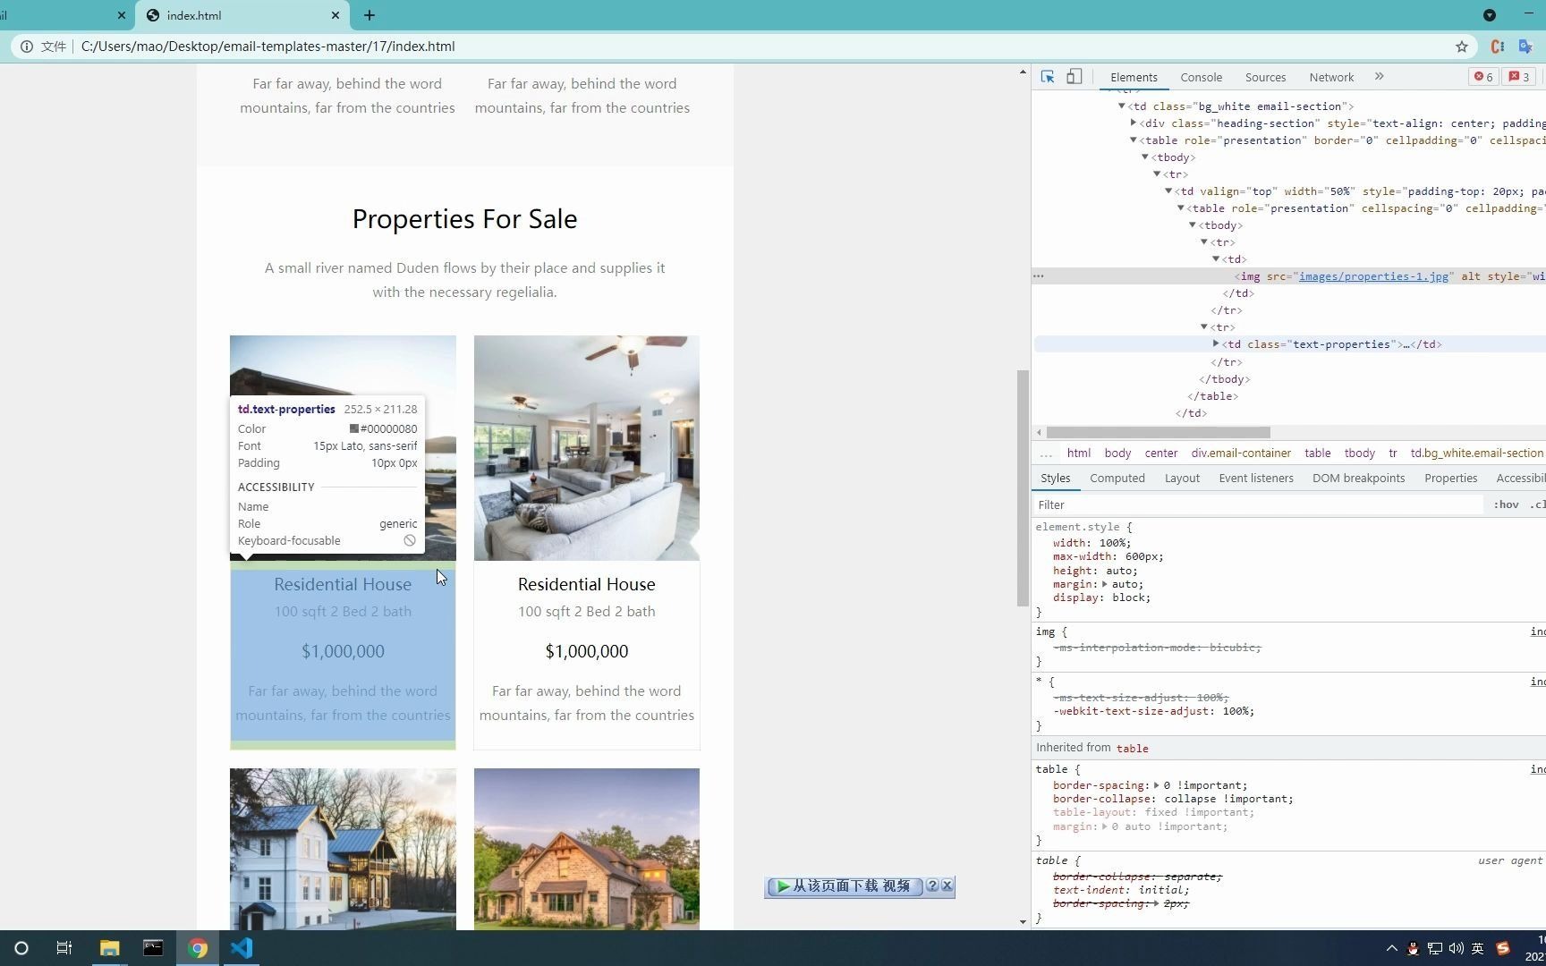Expand the td.text-properties node in DOM tree
Viewport: 1546px width, 966px height.
point(1217,344)
